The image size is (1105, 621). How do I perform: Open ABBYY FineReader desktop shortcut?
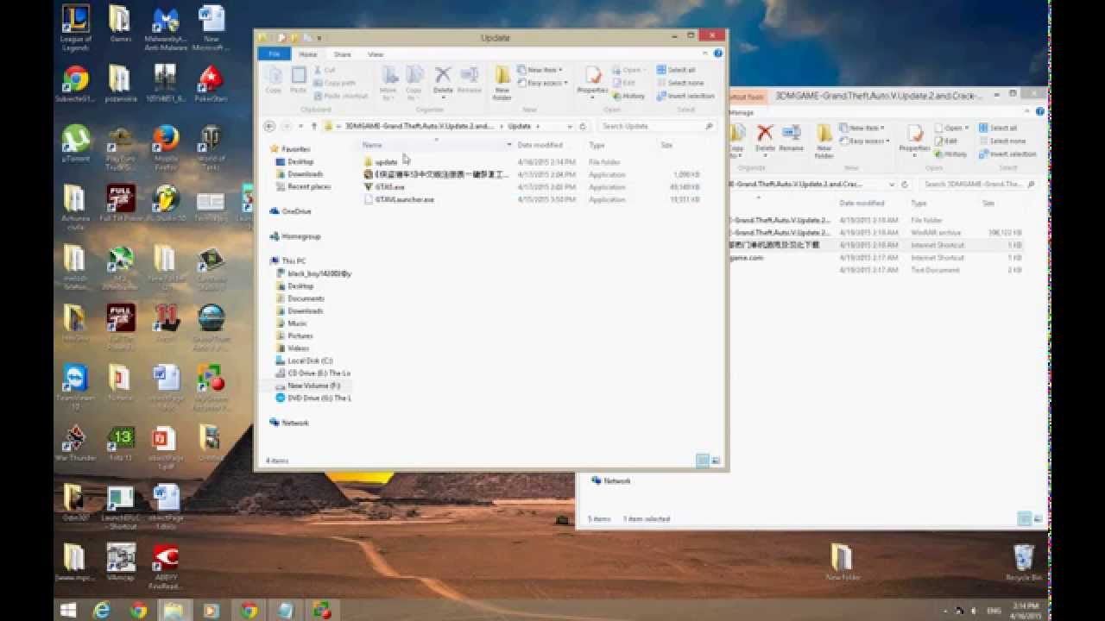pyautogui.click(x=166, y=566)
